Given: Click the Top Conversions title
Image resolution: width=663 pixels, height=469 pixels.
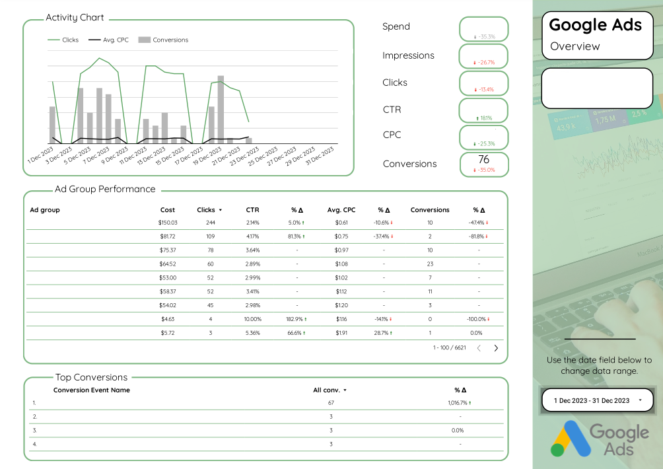Looking at the screenshot, I should click(x=91, y=377).
